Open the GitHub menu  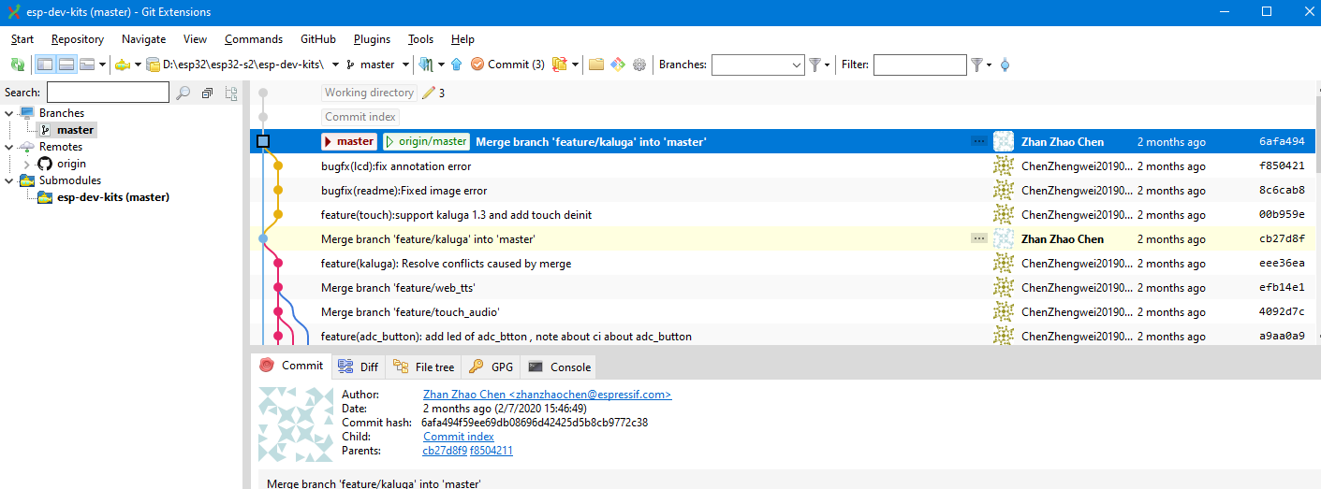[x=318, y=39]
